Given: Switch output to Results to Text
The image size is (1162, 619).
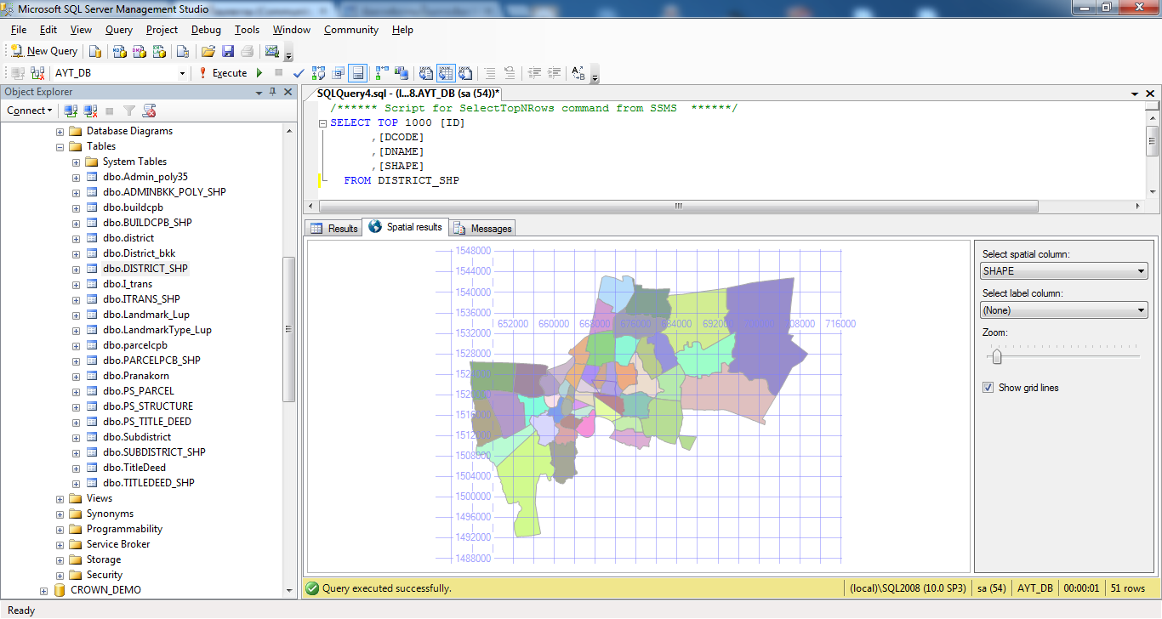Looking at the screenshot, I should (425, 73).
